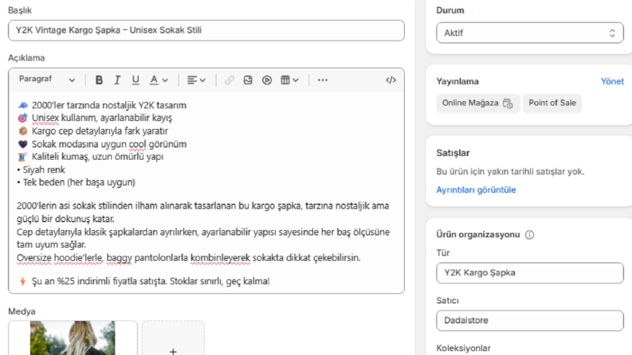Click 'Sokak modasına uygun cool görünüm' line
The width and height of the screenshot is (632, 355).
[x=102, y=144]
